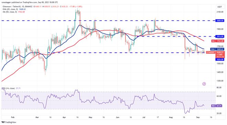Select the EMA 1668.62 price tag
The width and height of the screenshot is (227, 125).
[x=217, y=49]
